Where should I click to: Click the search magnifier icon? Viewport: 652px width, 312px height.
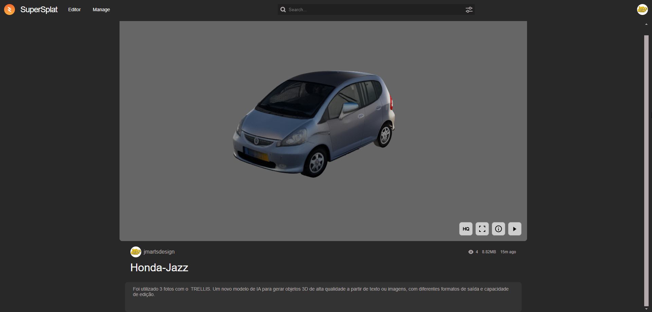pyautogui.click(x=283, y=10)
